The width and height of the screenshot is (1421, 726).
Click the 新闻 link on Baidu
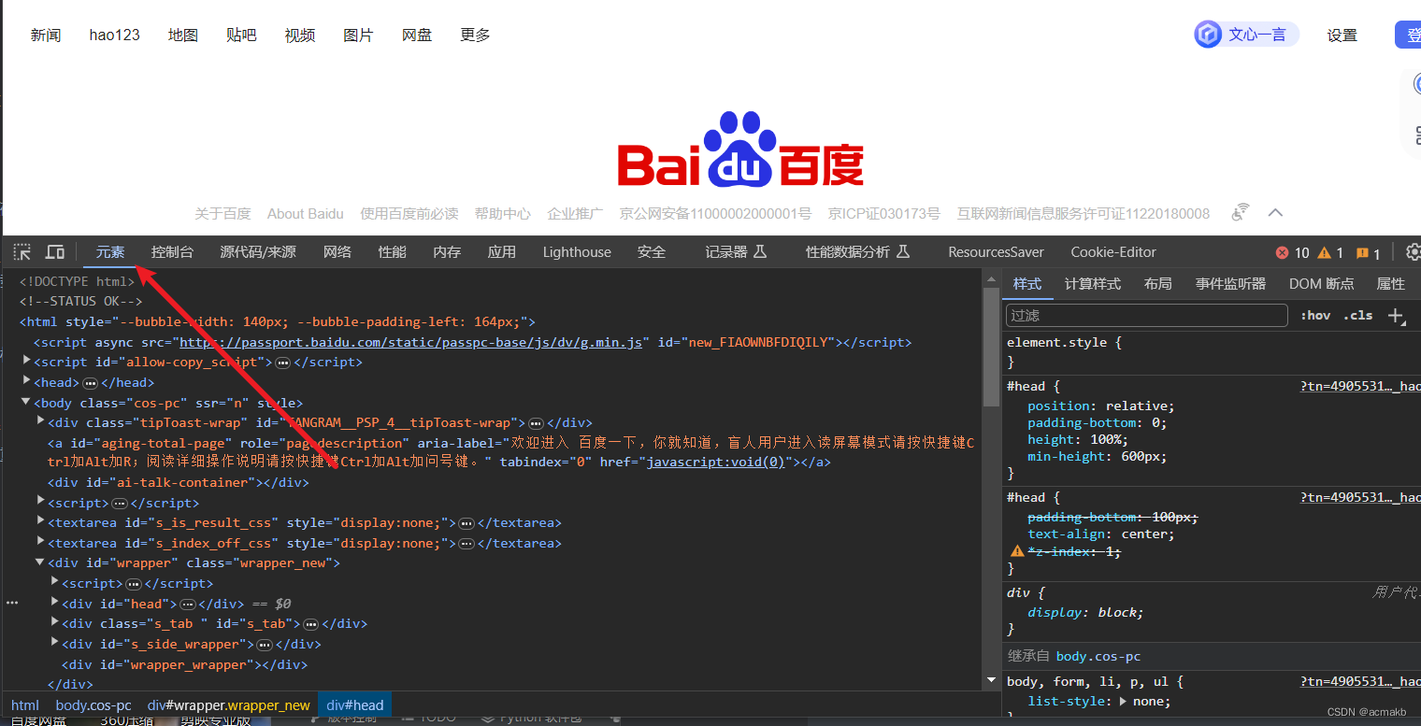[46, 35]
